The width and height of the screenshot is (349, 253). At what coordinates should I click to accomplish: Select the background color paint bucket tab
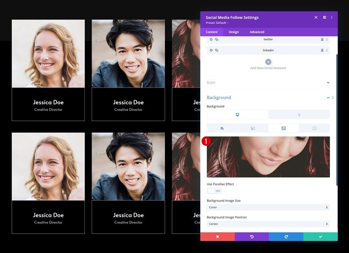click(x=222, y=128)
